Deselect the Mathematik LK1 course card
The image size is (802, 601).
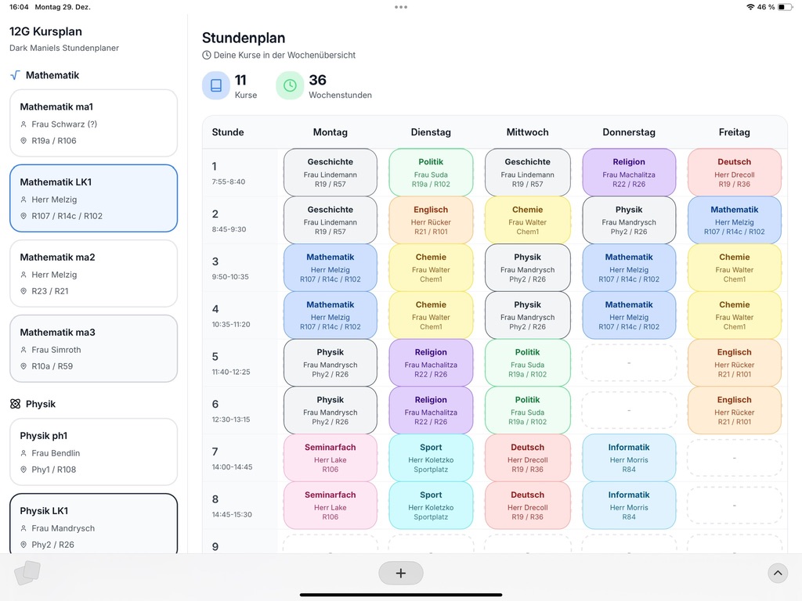point(94,198)
